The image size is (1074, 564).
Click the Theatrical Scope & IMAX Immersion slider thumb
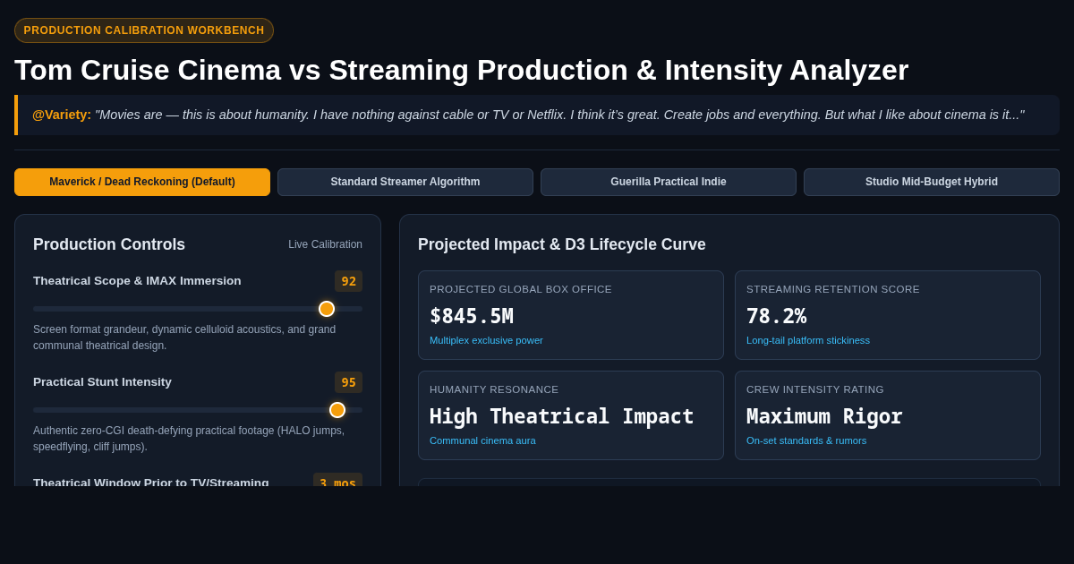pyautogui.click(x=327, y=309)
